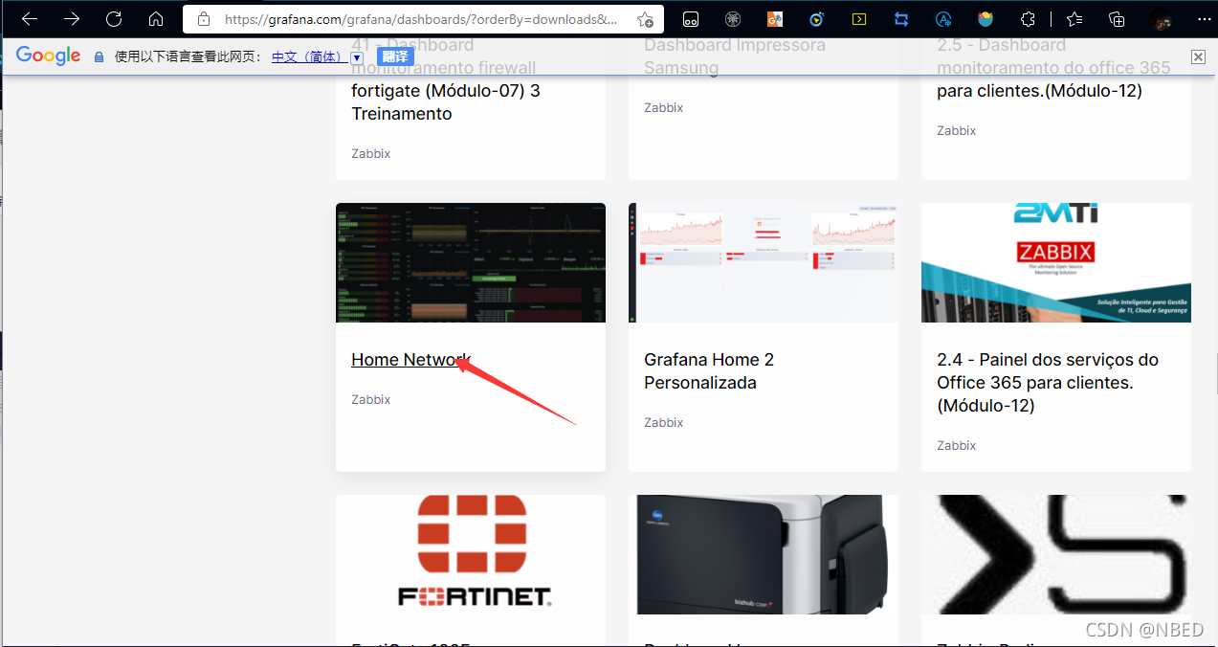Click the Google logo on translate bar
Viewport: 1218px width, 647px height.
(x=48, y=56)
